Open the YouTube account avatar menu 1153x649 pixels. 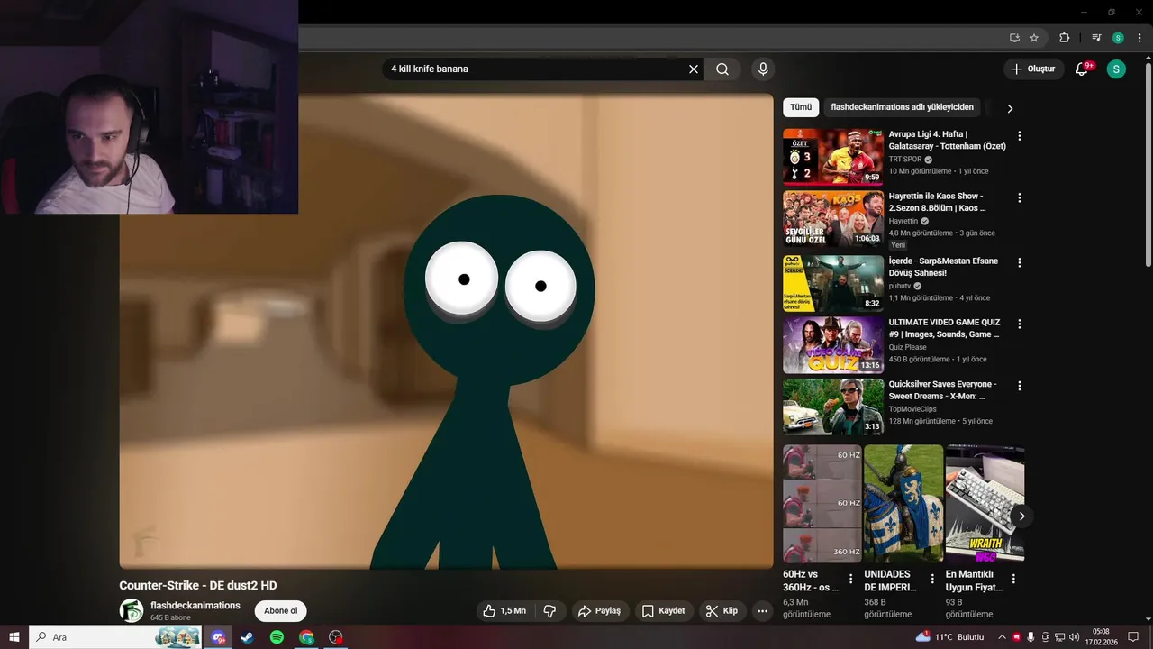pos(1116,69)
